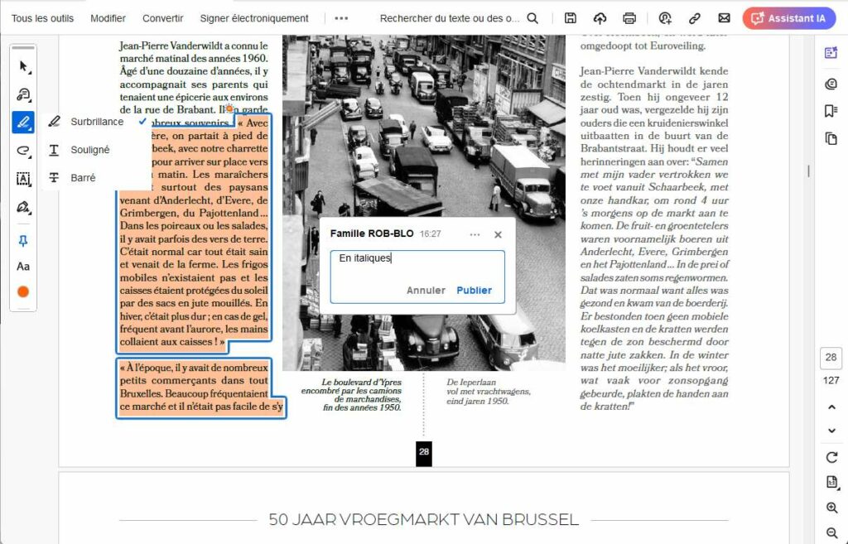This screenshot has height=544, width=848.
Task: Click the comment timestamp 16:27
Action: [x=431, y=234]
